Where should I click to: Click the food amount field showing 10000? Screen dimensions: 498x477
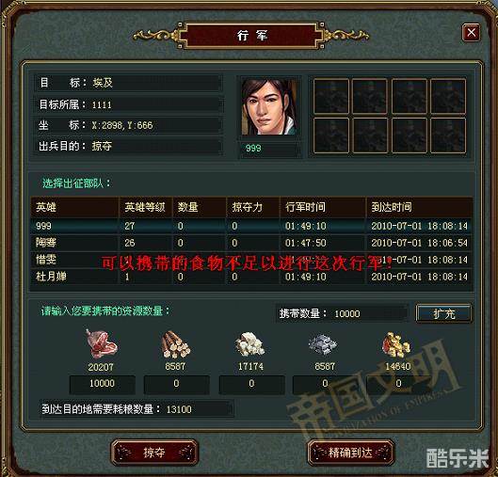(x=102, y=384)
